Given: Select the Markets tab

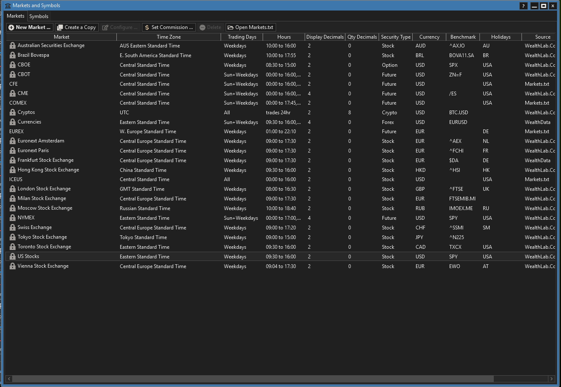Looking at the screenshot, I should click(x=16, y=16).
